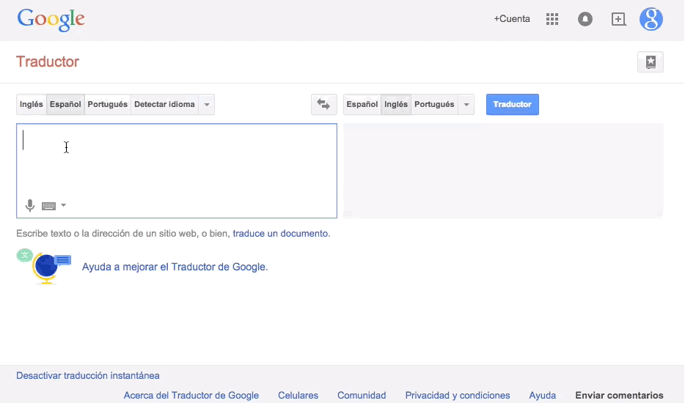Select Inglés as the target language
This screenshot has height=403, width=685.
[x=396, y=105]
